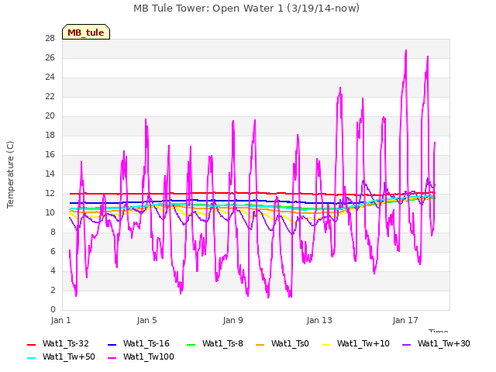The width and height of the screenshot is (496, 372).
Task: Click the Jan 9 x-axis tick label
Action: tap(232, 320)
